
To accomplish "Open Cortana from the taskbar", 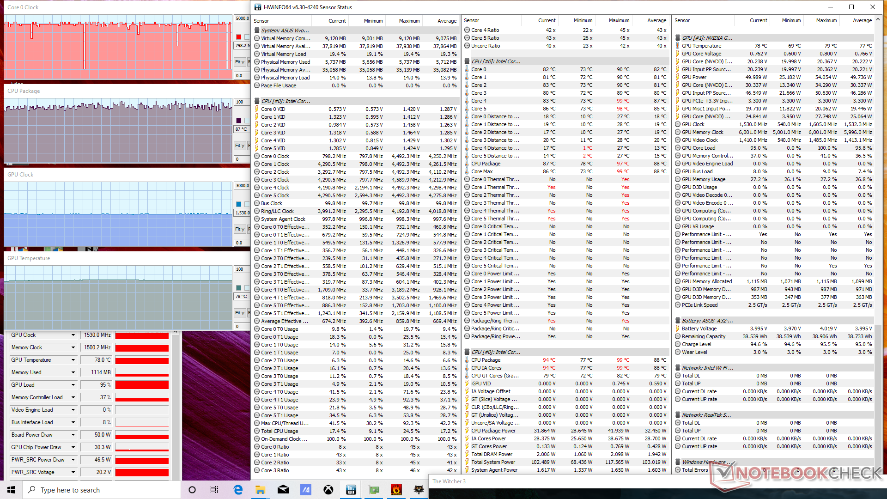I will [192, 490].
